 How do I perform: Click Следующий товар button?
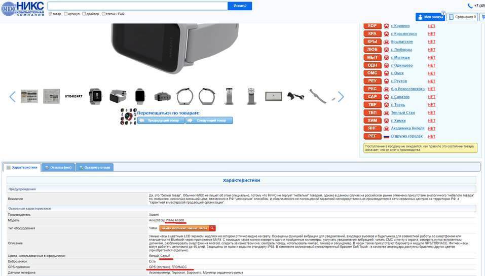click(209, 121)
